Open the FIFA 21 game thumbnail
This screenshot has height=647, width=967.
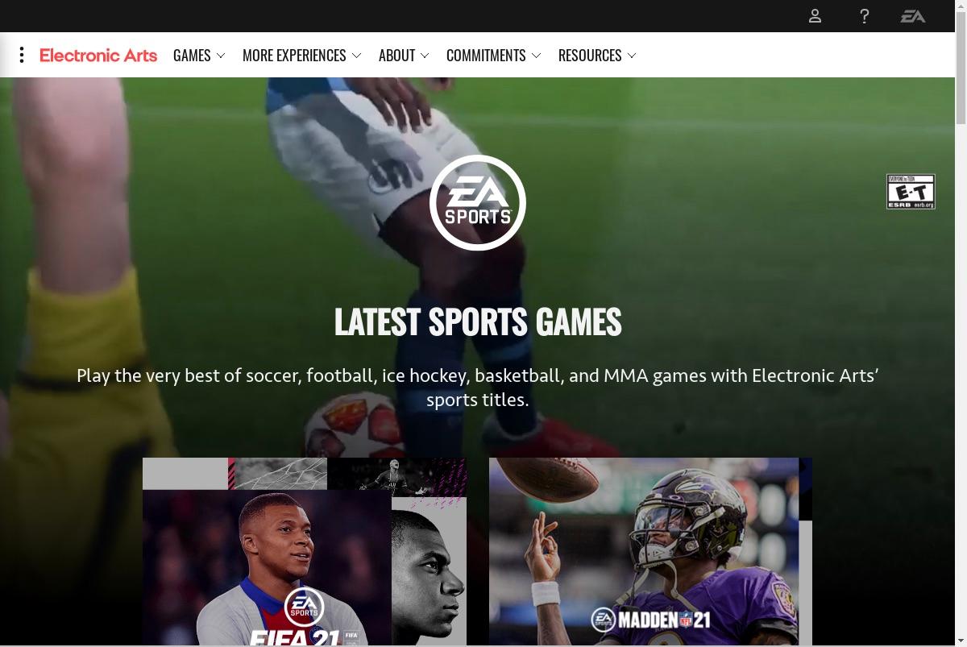[x=305, y=552]
